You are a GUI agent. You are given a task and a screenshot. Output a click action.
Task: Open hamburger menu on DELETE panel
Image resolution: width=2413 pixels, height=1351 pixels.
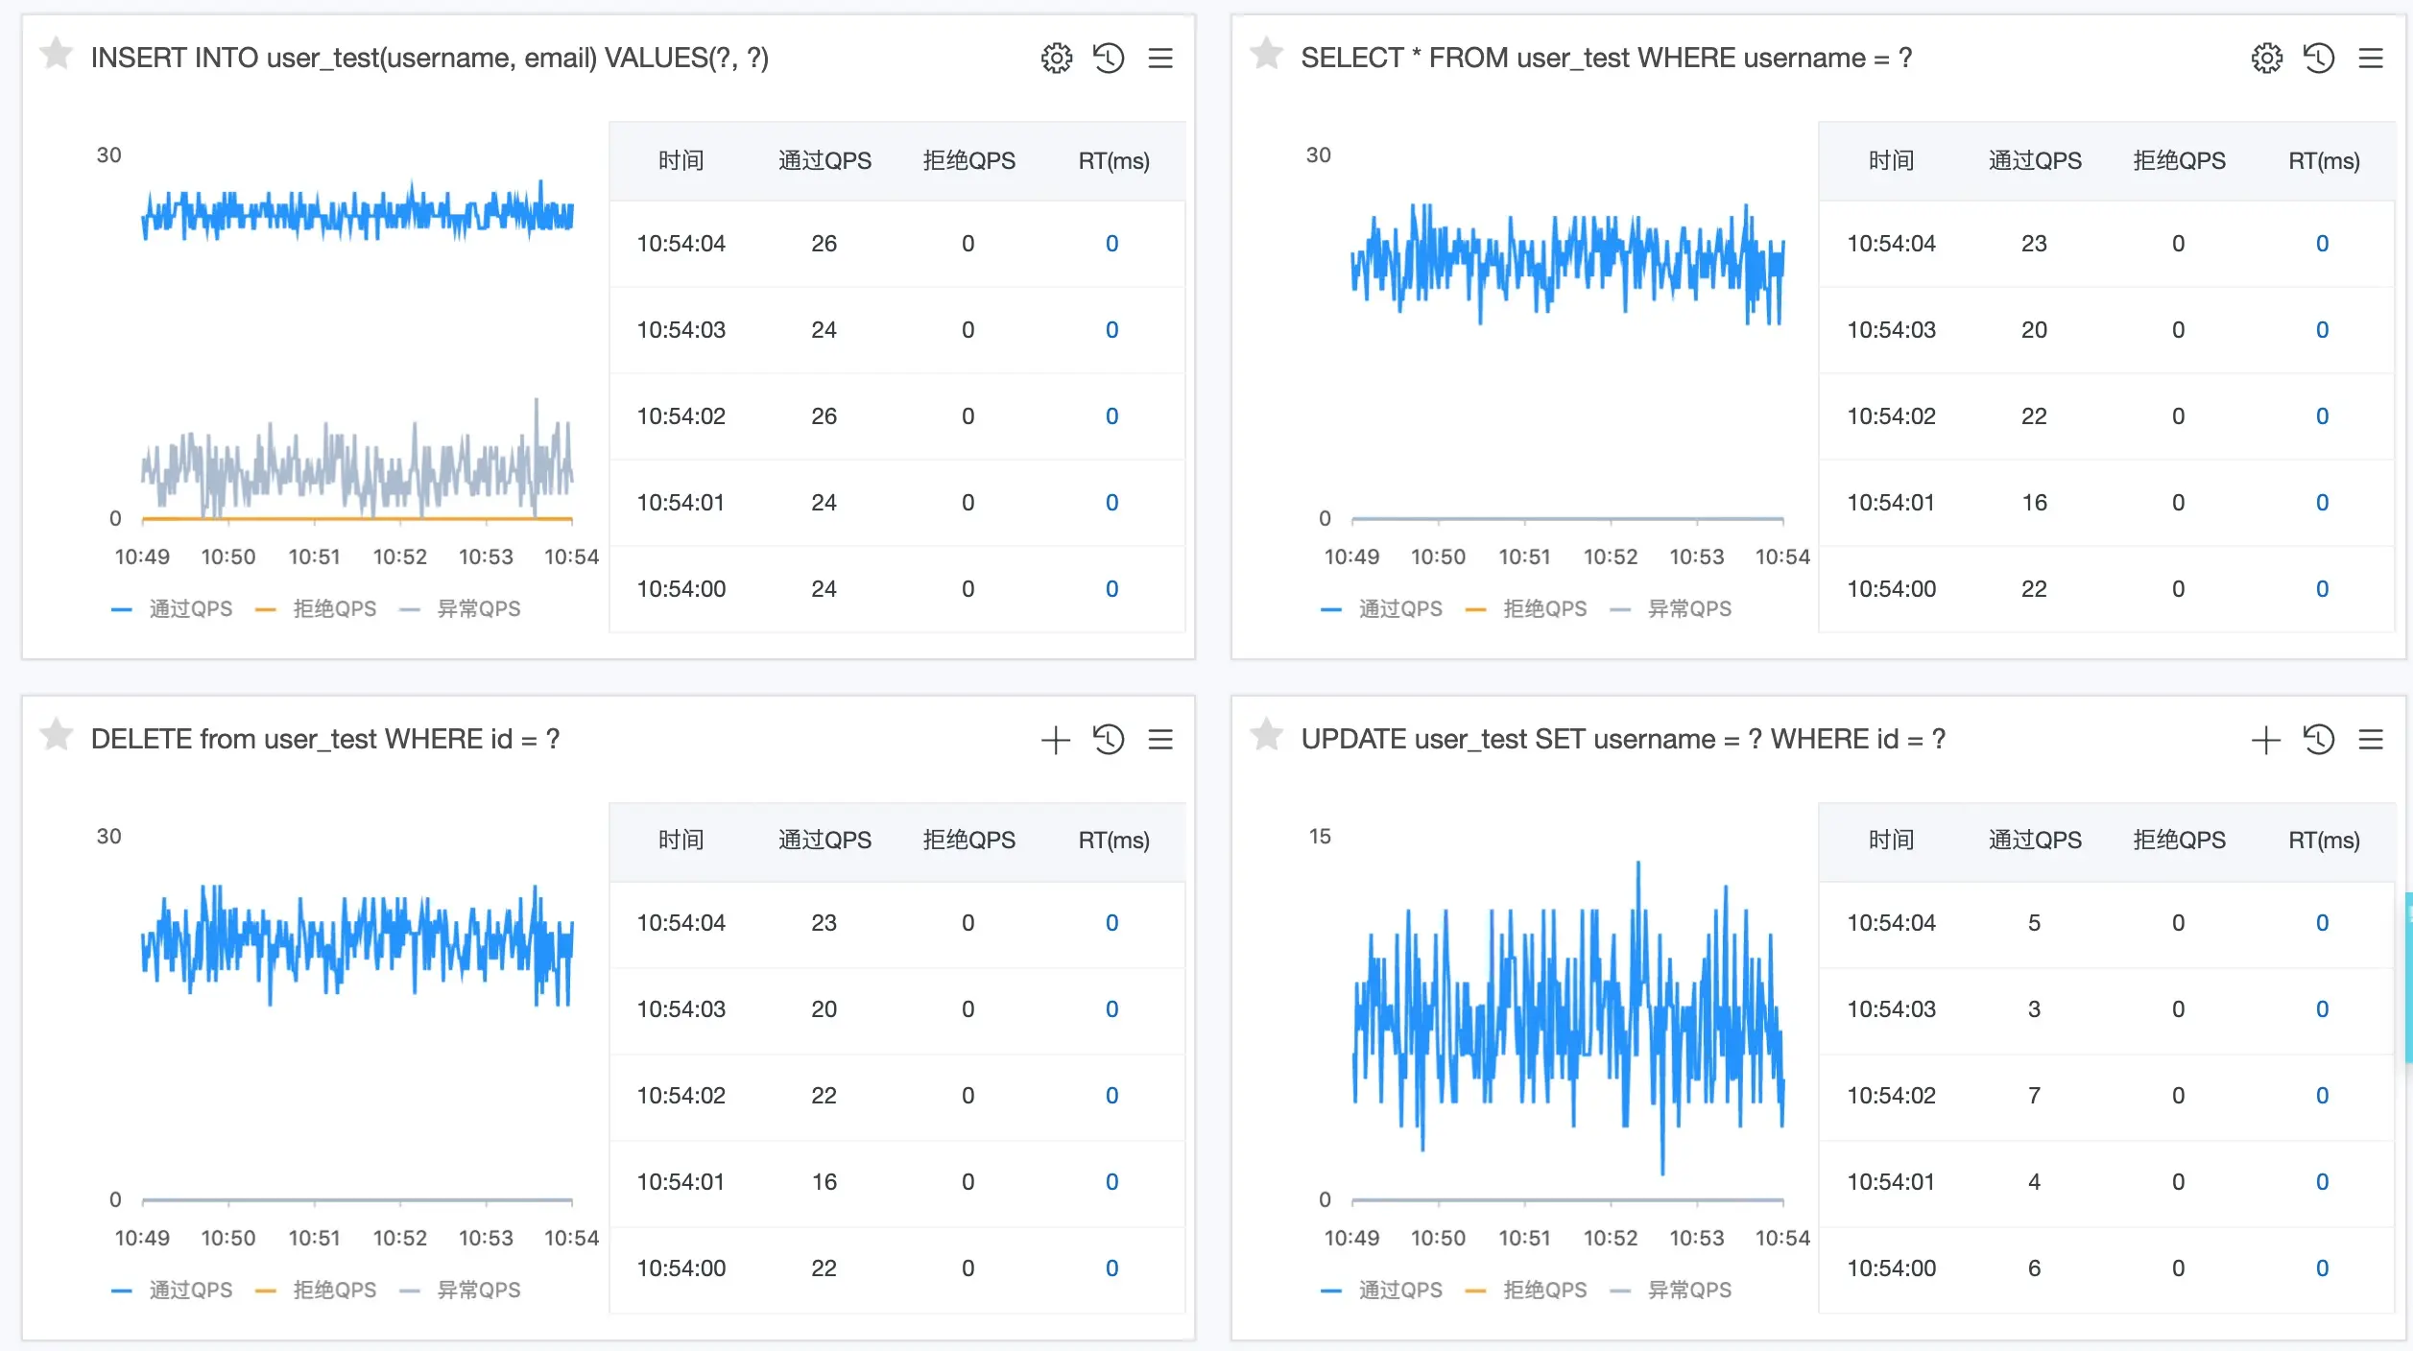tap(1160, 740)
